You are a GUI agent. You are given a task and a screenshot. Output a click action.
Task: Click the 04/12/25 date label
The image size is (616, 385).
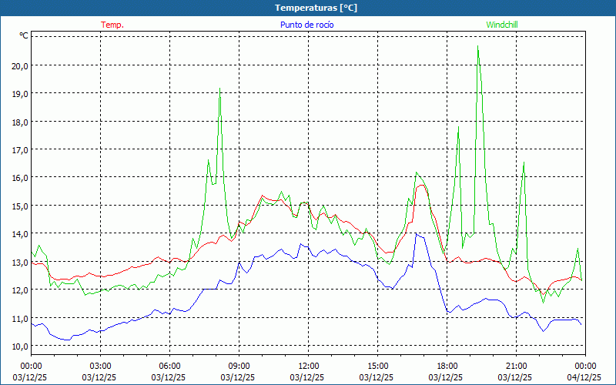[x=585, y=377]
